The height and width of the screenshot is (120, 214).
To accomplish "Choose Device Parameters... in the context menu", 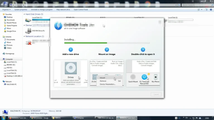I will [x=109, y=84].
